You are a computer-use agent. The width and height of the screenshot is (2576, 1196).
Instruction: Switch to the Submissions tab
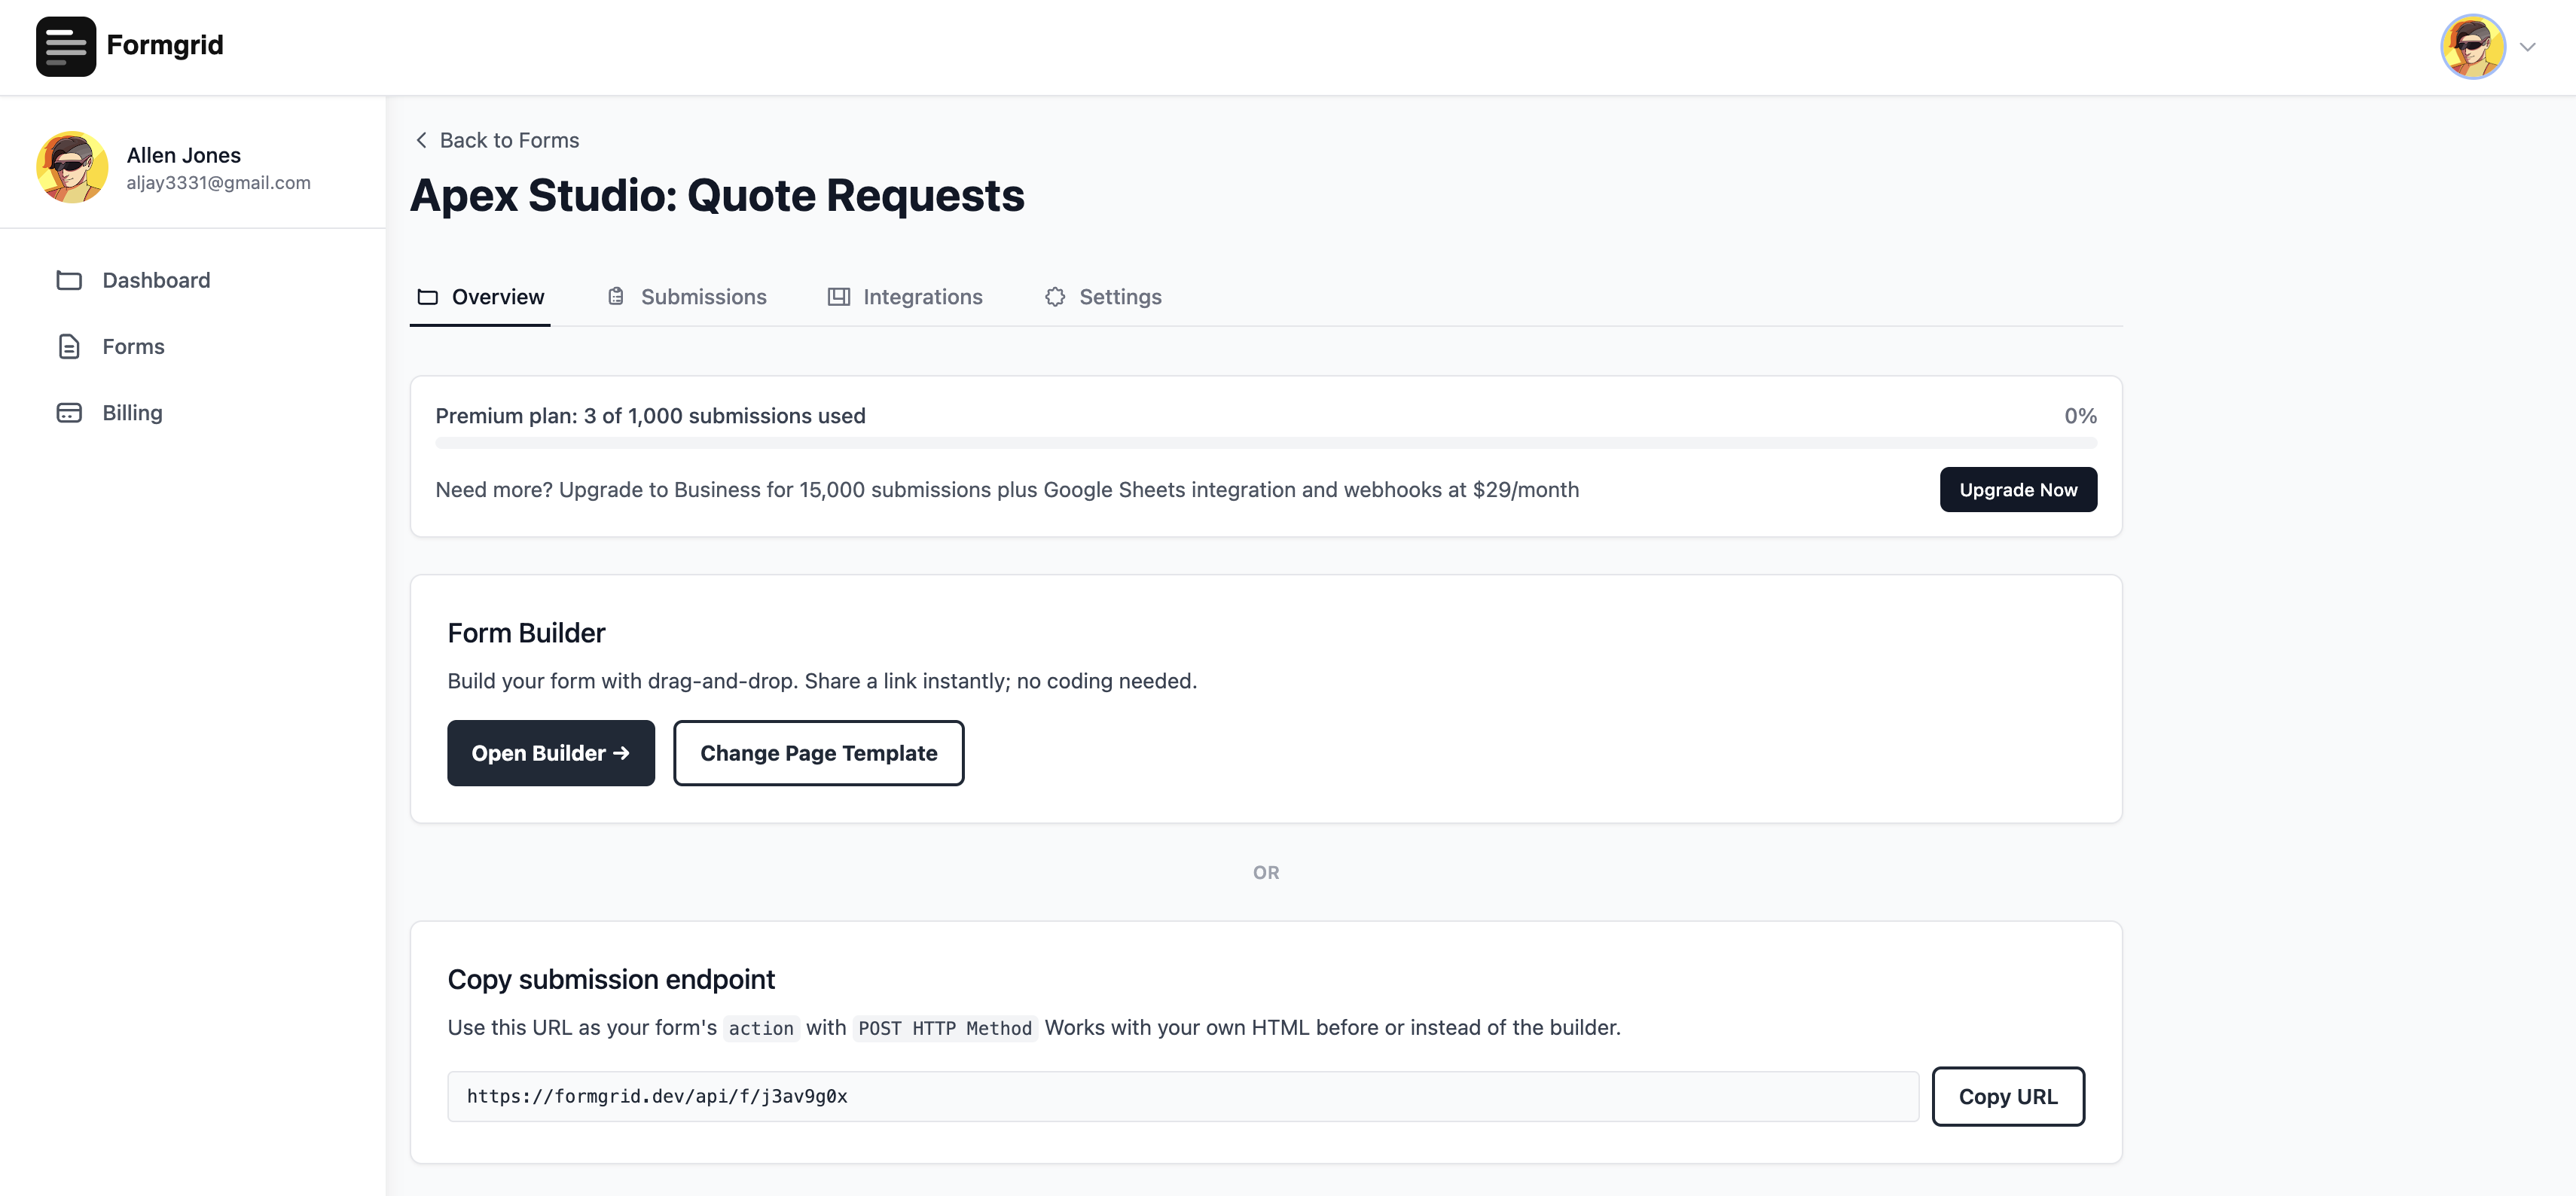click(x=703, y=297)
